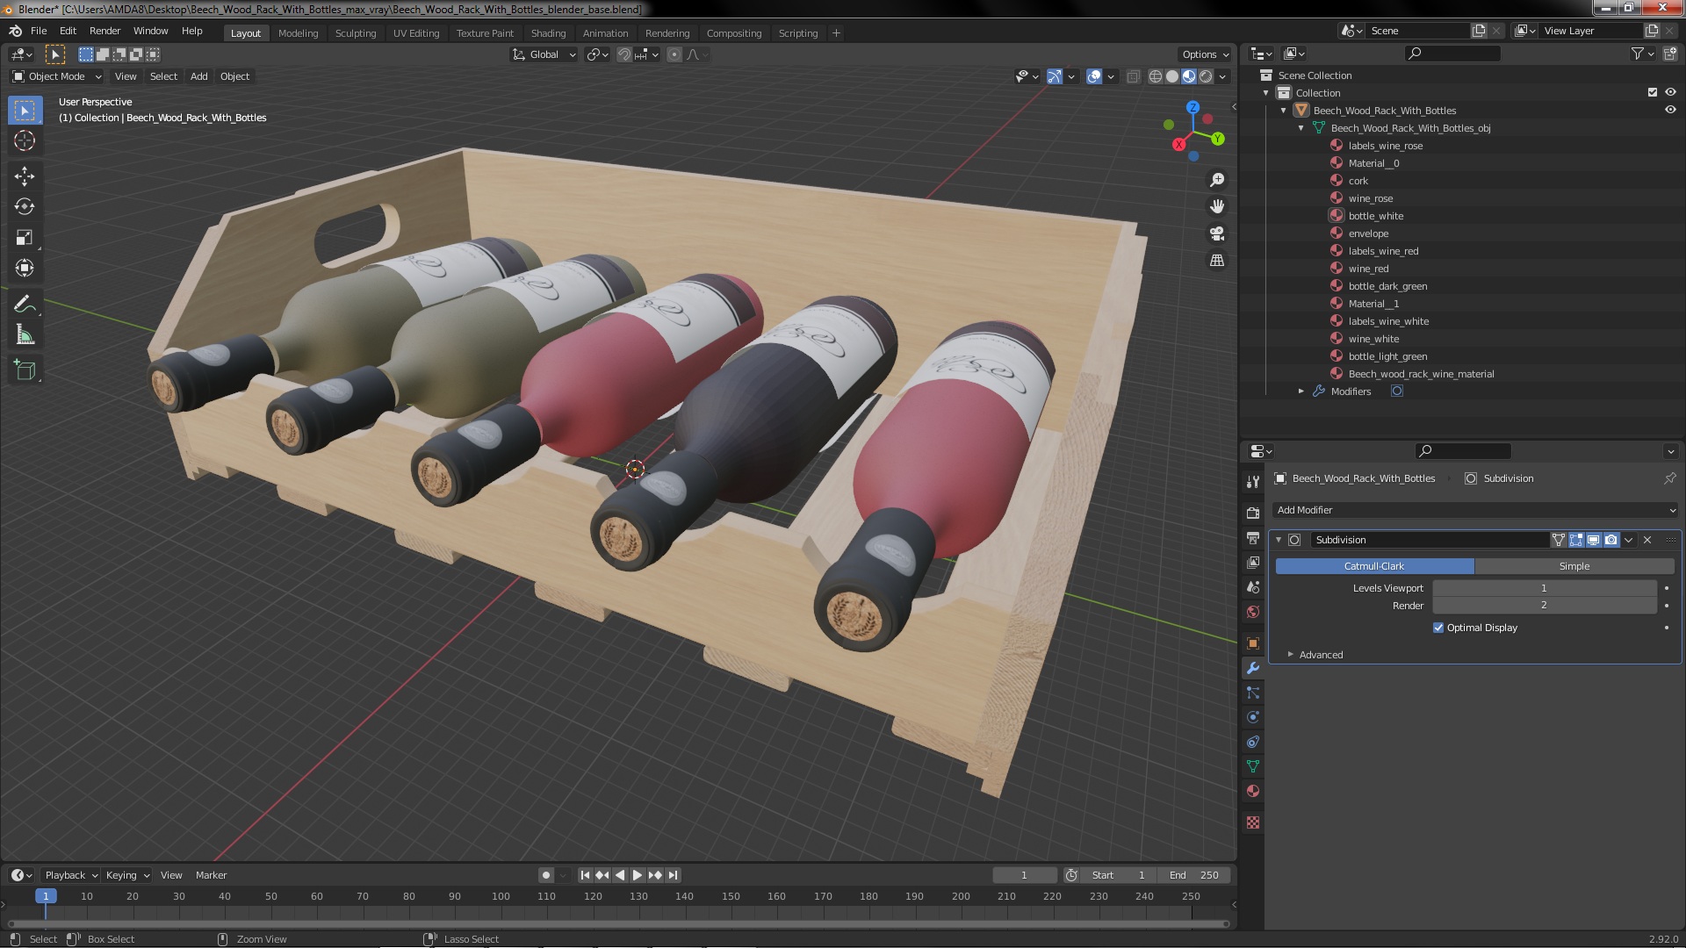Remove Subdivision modifier with X
Screen dimensions: 1686x948
tap(1647, 540)
